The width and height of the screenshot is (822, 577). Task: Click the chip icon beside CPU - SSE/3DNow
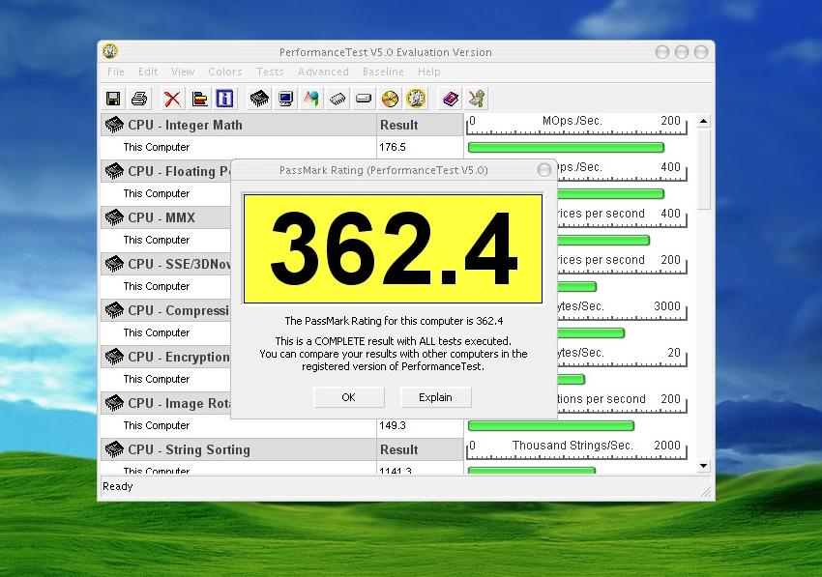coord(114,264)
